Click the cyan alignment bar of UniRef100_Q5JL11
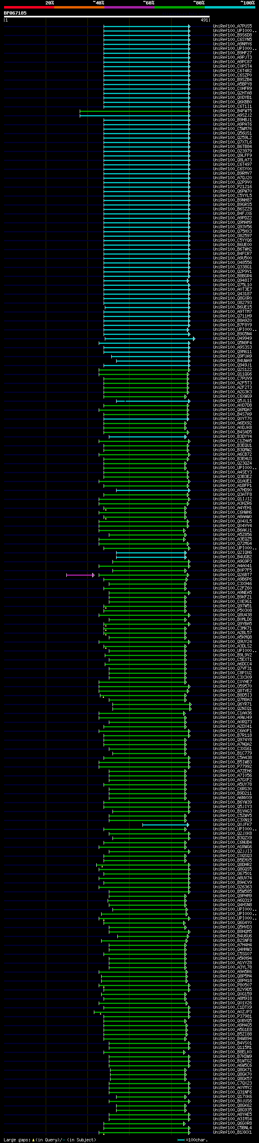The height and width of the screenshot is (1143, 259). 153,401
